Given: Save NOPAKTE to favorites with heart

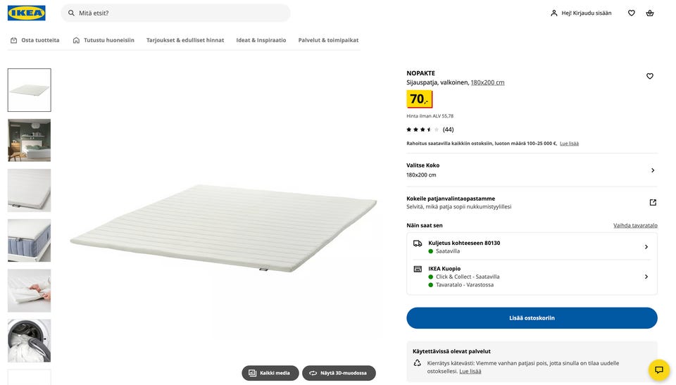Looking at the screenshot, I should click(x=650, y=76).
